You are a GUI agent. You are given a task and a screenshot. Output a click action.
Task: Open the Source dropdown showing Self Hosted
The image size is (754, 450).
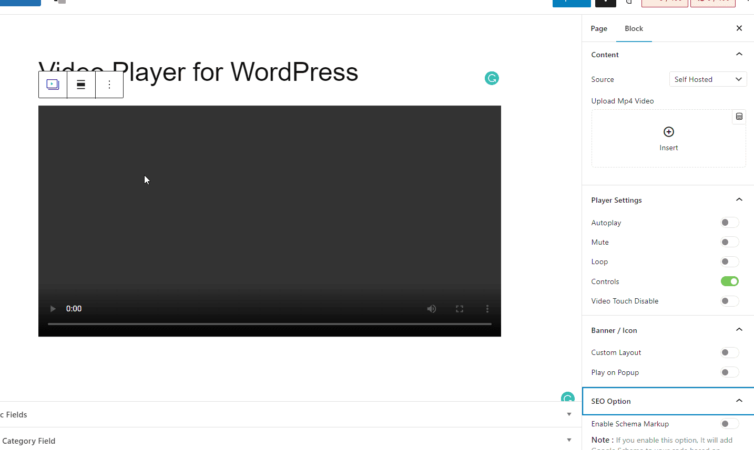tap(708, 79)
